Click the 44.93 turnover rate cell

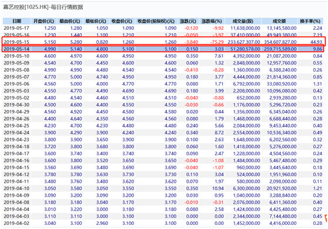(316, 42)
